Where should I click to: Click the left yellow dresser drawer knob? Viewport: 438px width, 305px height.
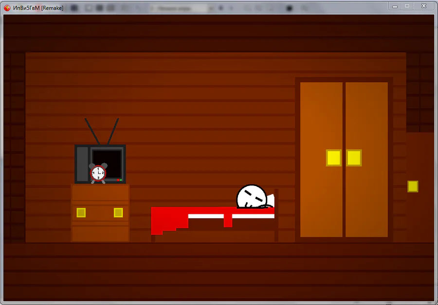point(81,213)
